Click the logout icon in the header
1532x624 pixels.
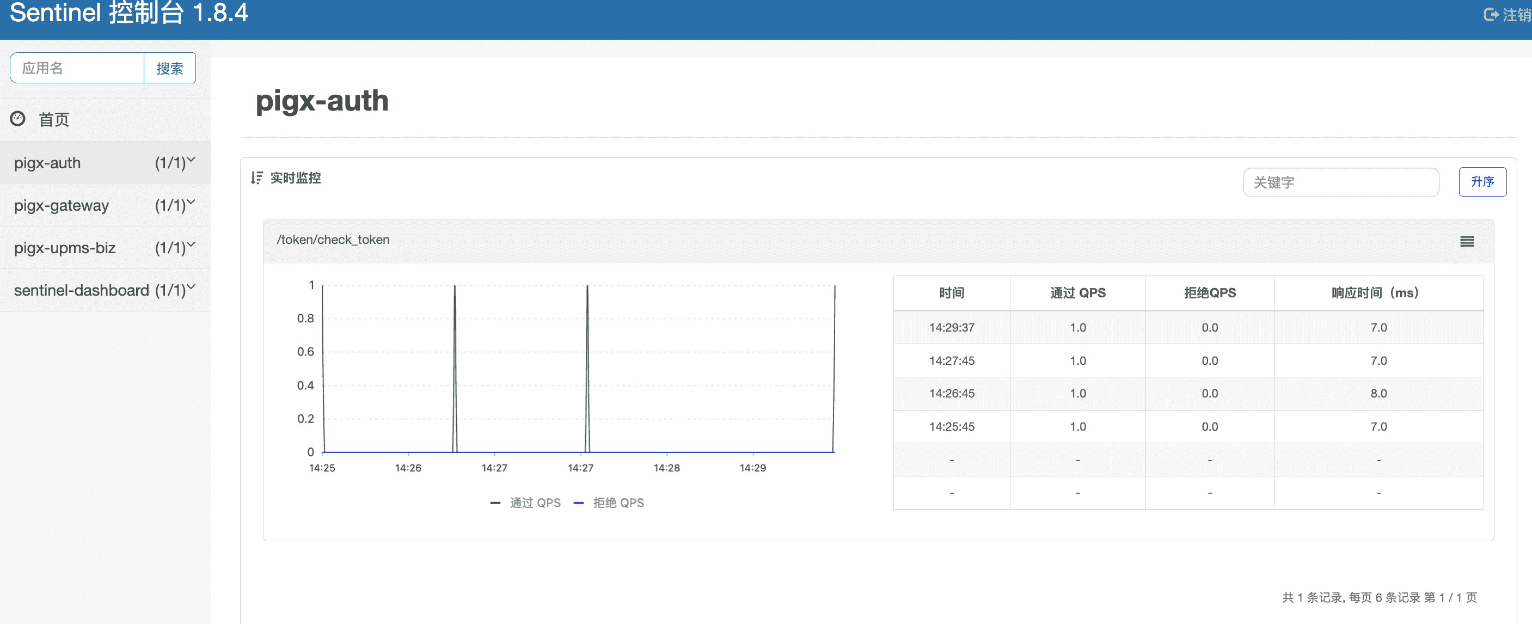click(x=1491, y=14)
